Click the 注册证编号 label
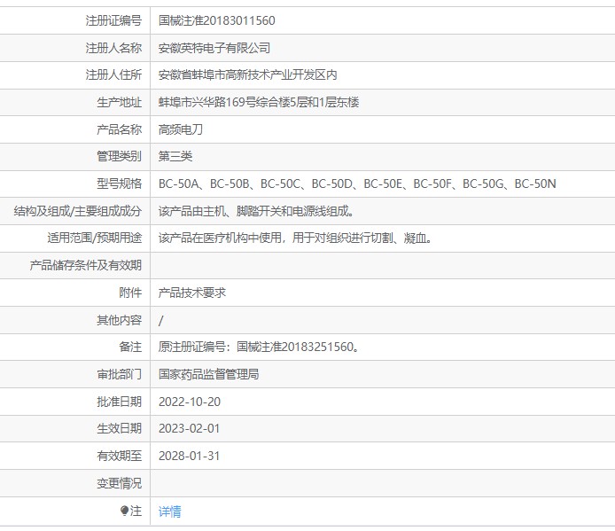 (113, 20)
